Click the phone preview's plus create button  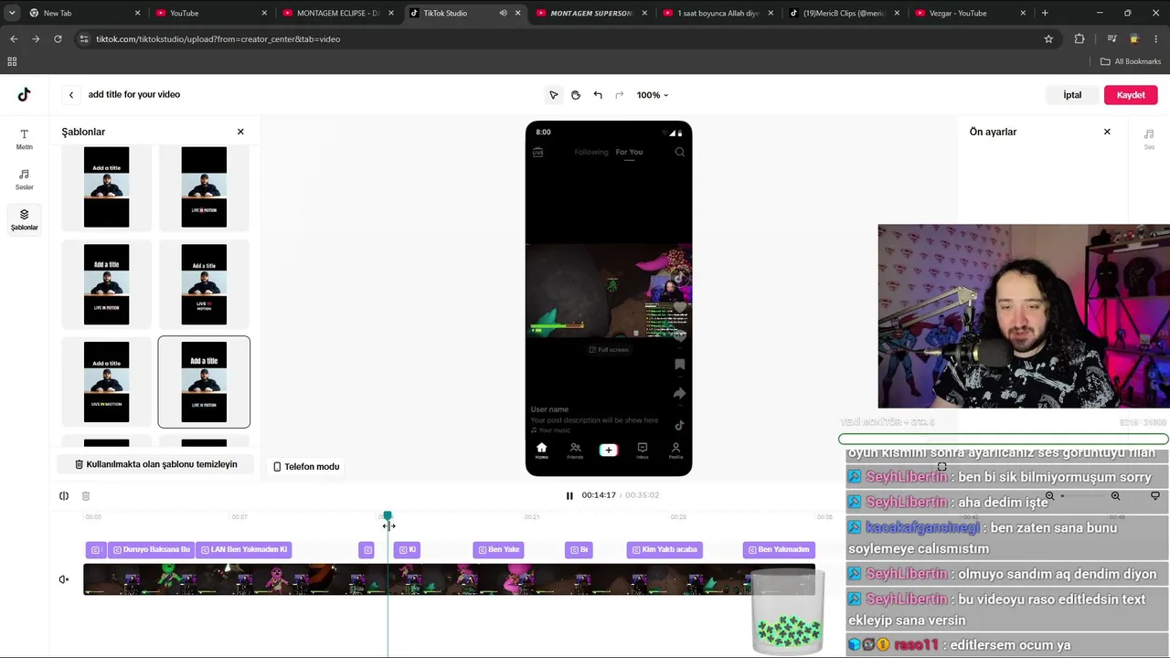click(x=608, y=450)
